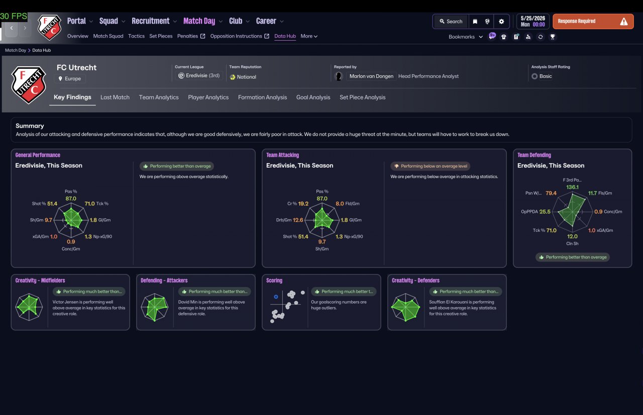
Task: Click the circular refresh arrows icon
Action: 541,37
